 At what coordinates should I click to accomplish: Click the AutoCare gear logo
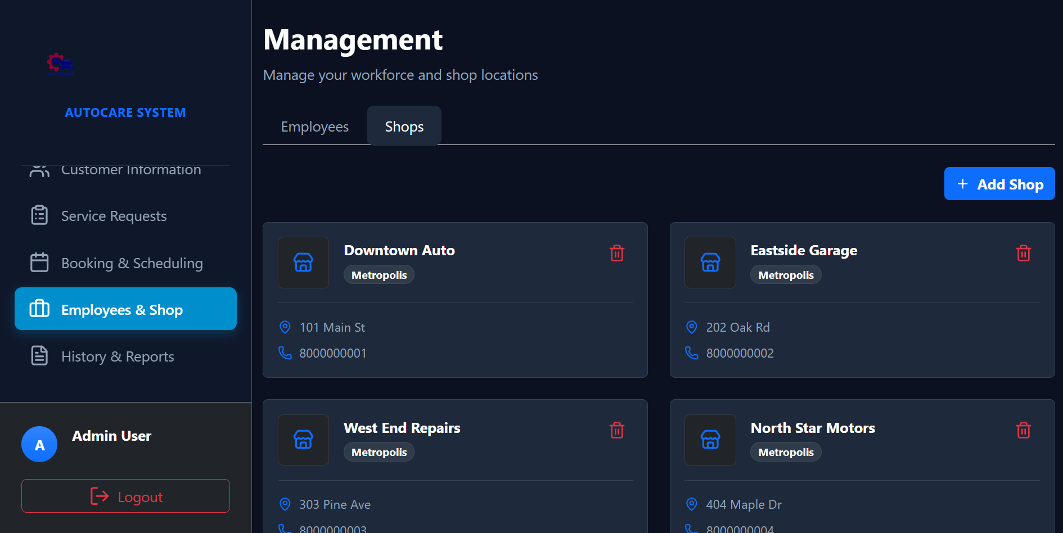(x=60, y=64)
